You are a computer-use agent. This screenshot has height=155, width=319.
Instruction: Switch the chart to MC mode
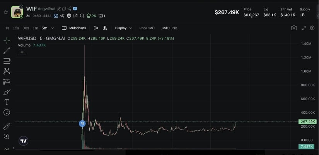[152, 28]
